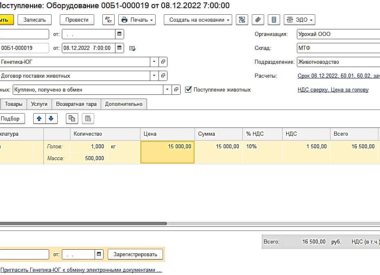
Task: Select the % НДС cell 10%
Action: 262,152
